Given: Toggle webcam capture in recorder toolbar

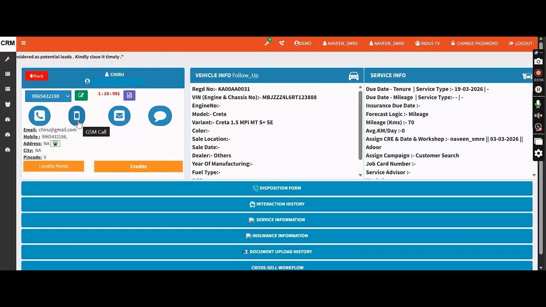Looking at the screenshot, I should point(539,127).
